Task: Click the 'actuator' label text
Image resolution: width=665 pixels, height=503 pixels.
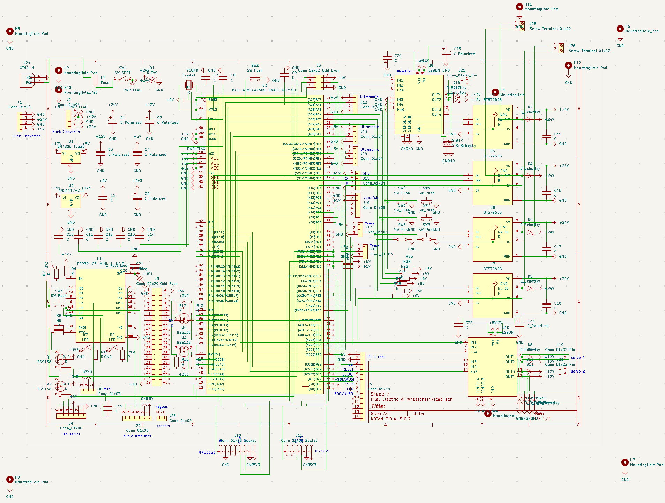Action: [x=404, y=70]
